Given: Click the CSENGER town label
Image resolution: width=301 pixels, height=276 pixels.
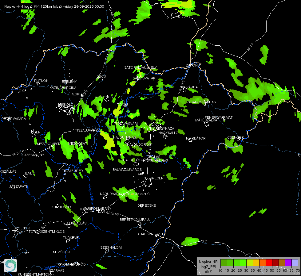Looking at the screenshot, I should click(x=235, y=137).
